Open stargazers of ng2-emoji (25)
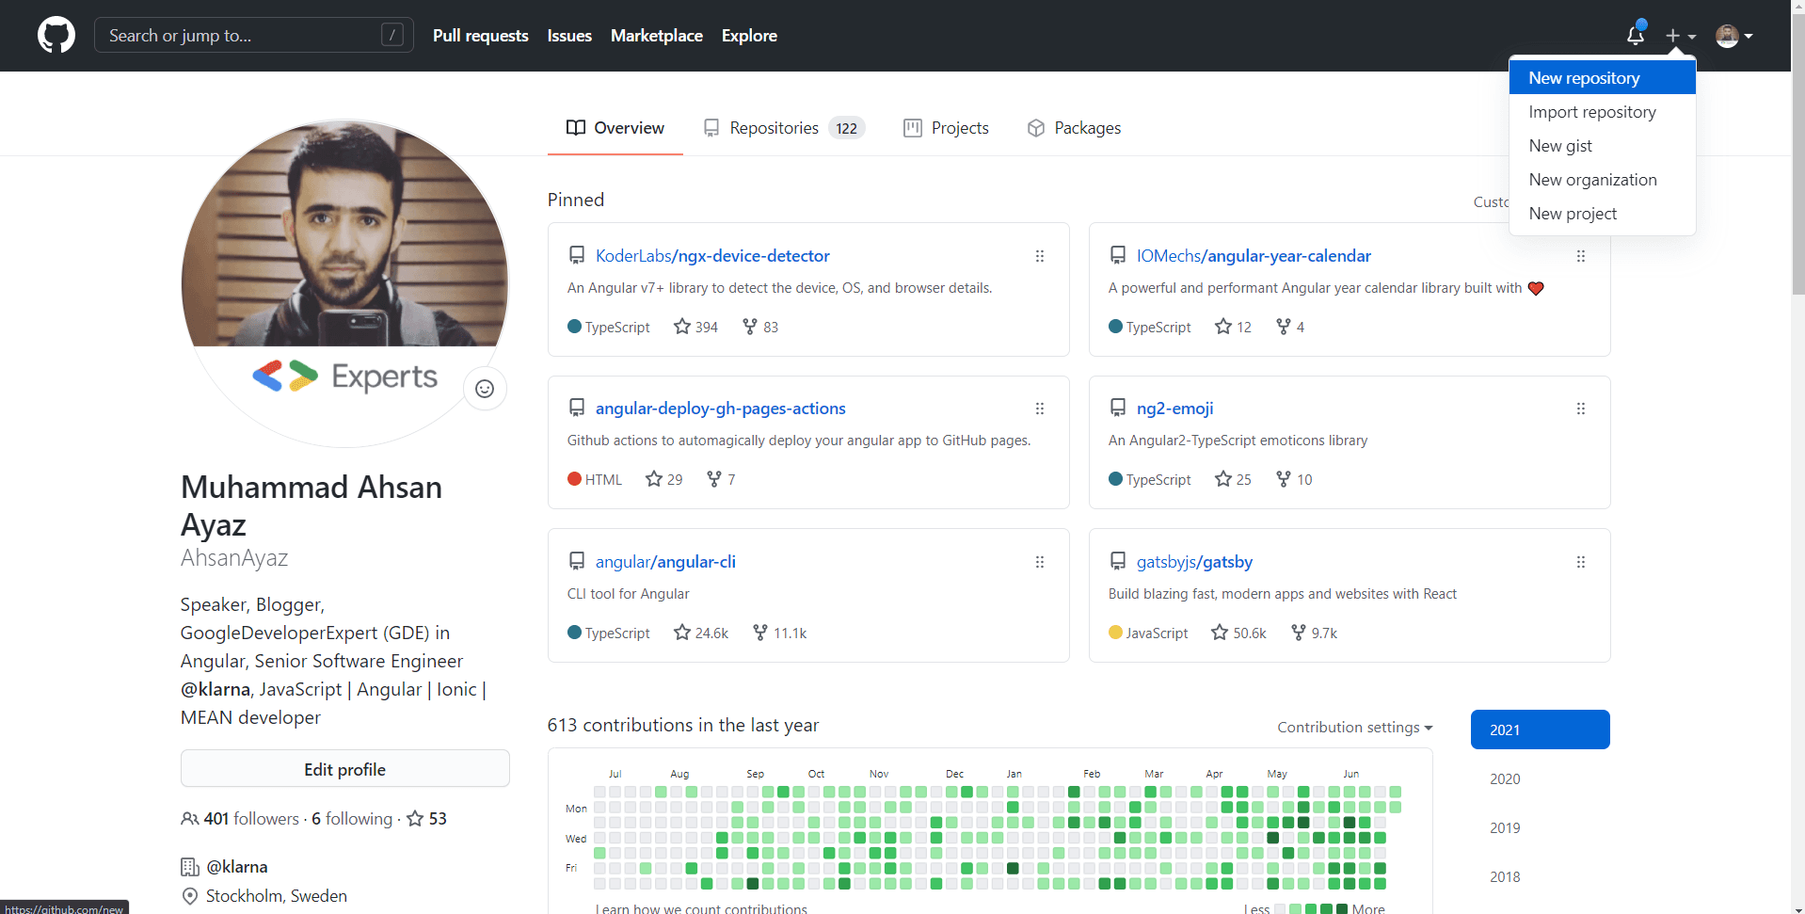The height and width of the screenshot is (914, 1805). click(x=1233, y=479)
